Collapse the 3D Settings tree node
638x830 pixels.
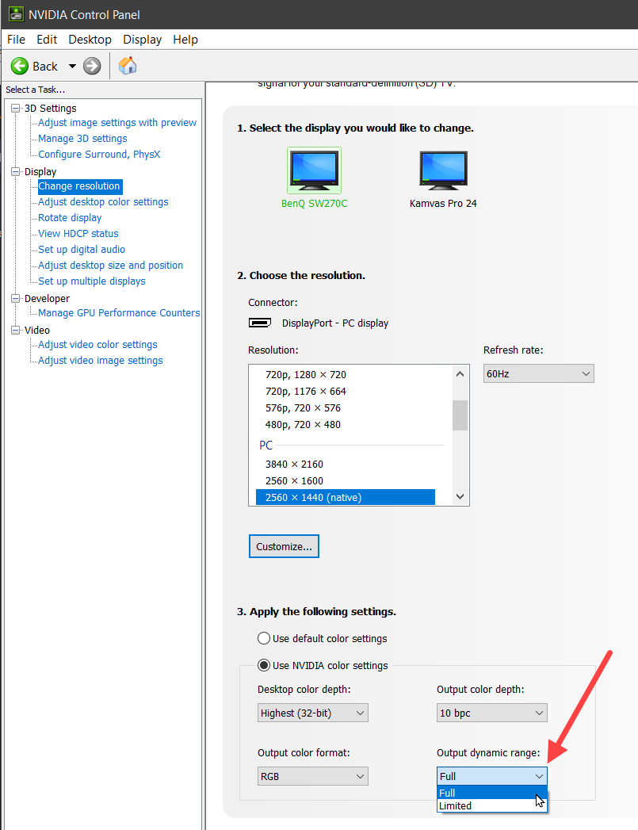pyautogui.click(x=15, y=108)
